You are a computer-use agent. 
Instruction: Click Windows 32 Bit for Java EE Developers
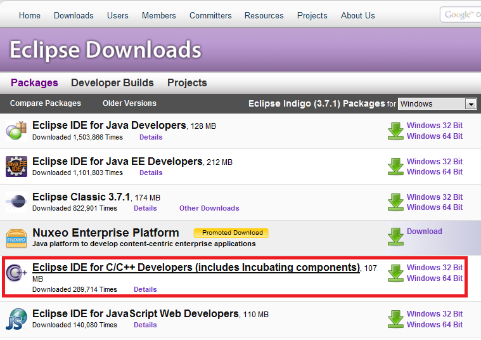[435, 162]
